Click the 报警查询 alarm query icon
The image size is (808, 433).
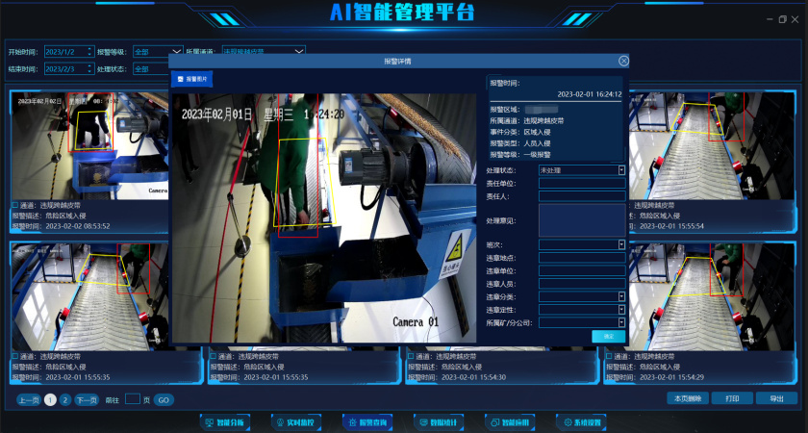click(366, 422)
